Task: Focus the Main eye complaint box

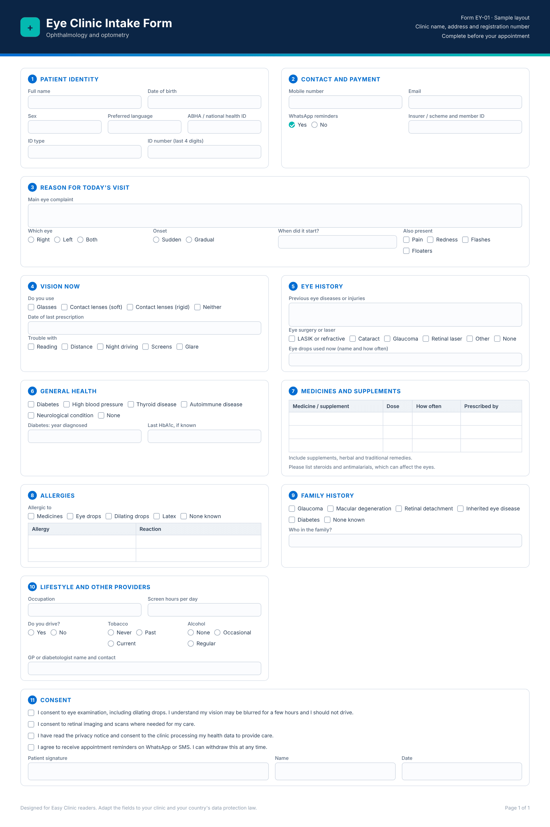Action: (x=275, y=216)
